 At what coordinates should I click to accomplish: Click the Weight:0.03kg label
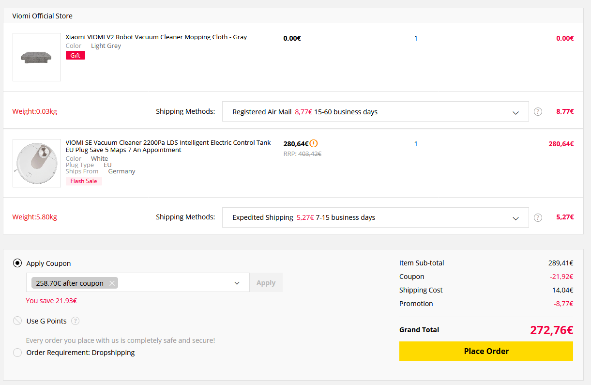click(x=34, y=111)
